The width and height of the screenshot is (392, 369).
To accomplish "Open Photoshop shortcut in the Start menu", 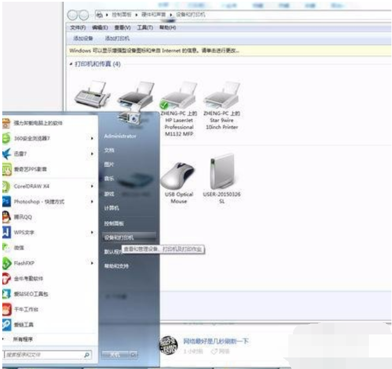I will click(x=38, y=202).
